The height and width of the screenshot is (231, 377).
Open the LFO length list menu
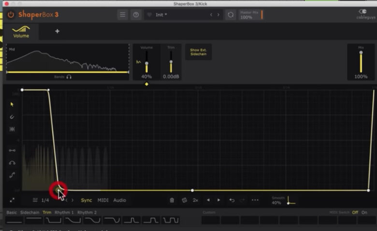35,200
